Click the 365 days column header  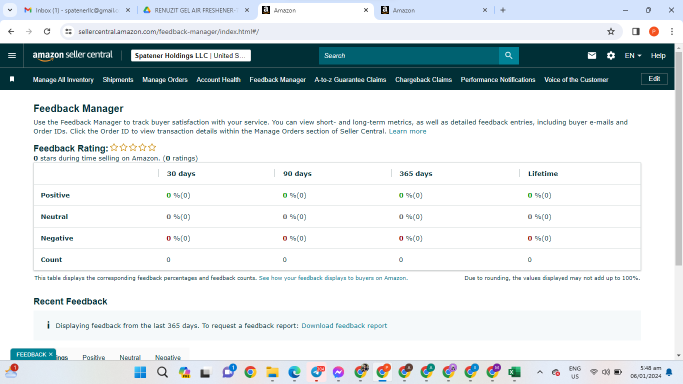click(416, 173)
